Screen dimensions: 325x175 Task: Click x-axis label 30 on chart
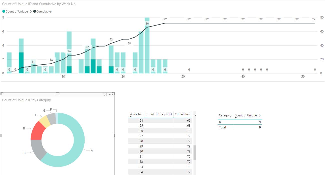183,77
